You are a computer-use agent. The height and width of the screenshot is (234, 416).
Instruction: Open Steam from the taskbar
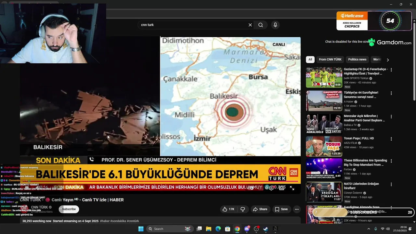[x=266, y=229]
